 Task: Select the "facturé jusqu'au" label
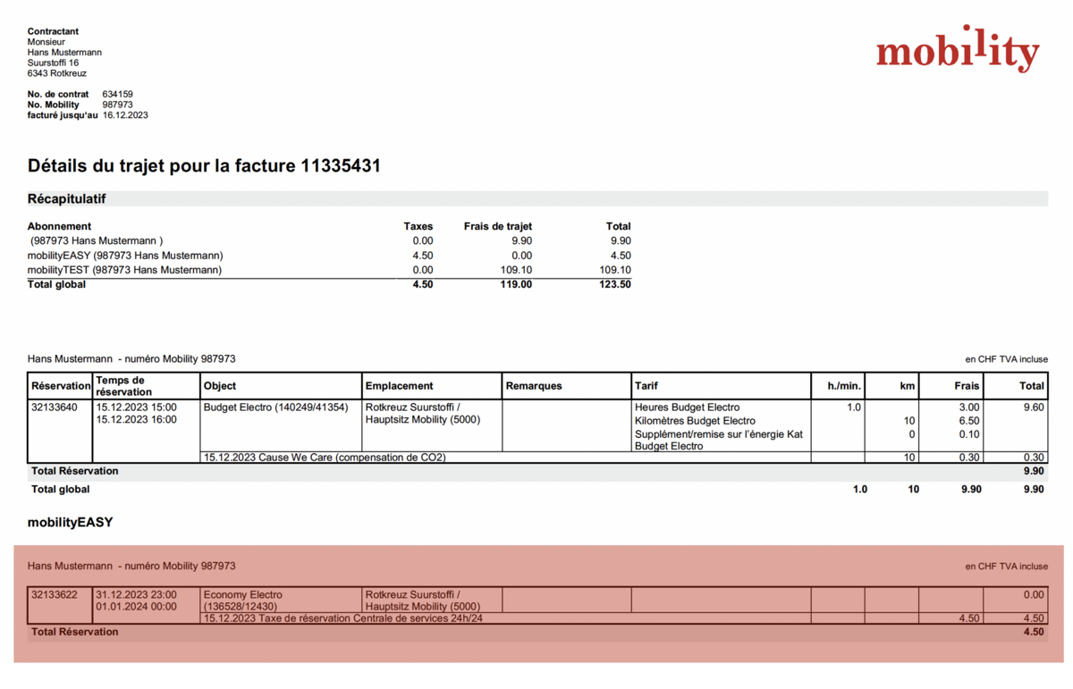point(63,115)
